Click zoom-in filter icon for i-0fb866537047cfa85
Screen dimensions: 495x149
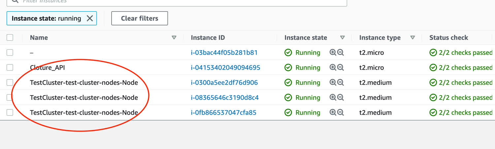click(333, 112)
